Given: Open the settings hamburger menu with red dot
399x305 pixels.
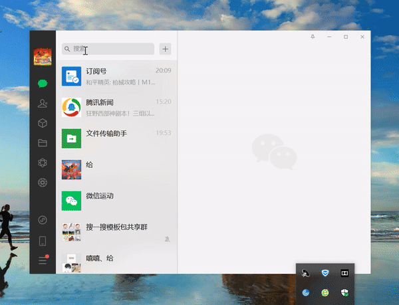Looking at the screenshot, I should click(x=43, y=260).
